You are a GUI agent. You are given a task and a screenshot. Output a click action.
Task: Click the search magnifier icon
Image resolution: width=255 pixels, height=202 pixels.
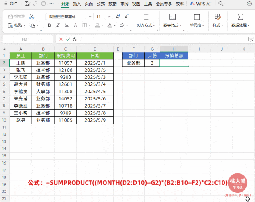click(x=221, y=4)
